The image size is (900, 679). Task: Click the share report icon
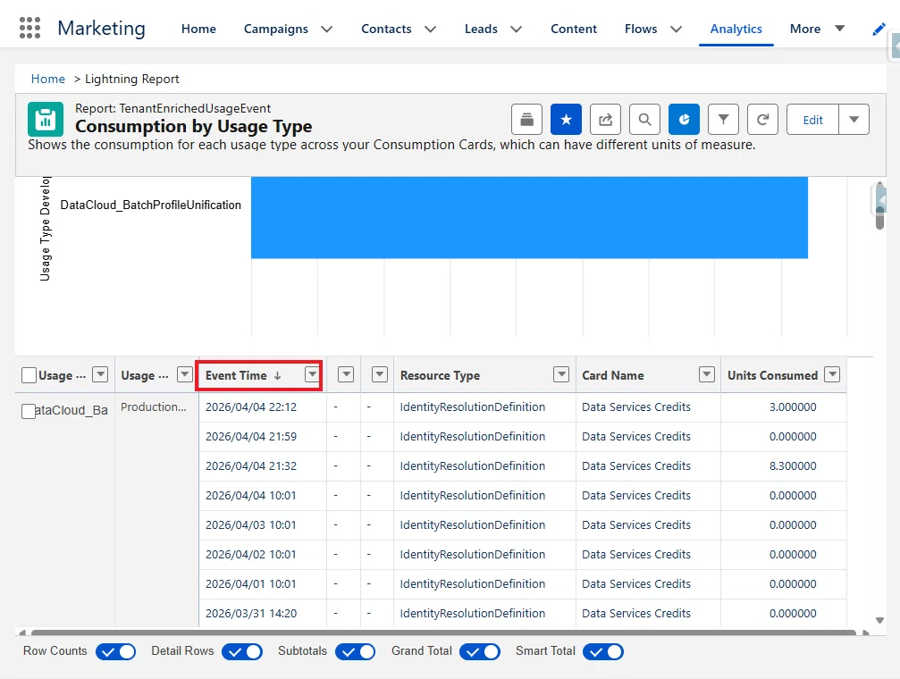pos(605,120)
